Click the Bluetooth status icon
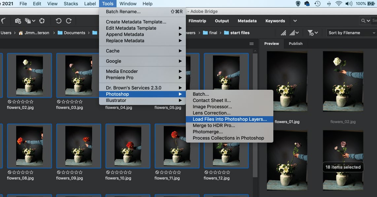This screenshot has width=377, height=197. (x=329, y=4)
